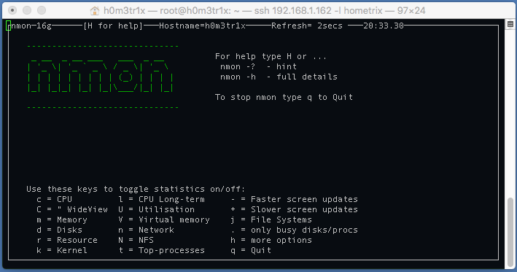The height and width of the screenshot is (272, 517).
Task: Click the "n = Network" statistics entry
Action: coord(146,230)
